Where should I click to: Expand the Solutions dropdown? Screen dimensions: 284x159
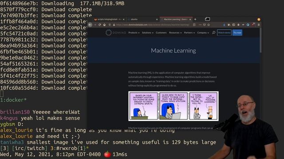tap(148, 33)
